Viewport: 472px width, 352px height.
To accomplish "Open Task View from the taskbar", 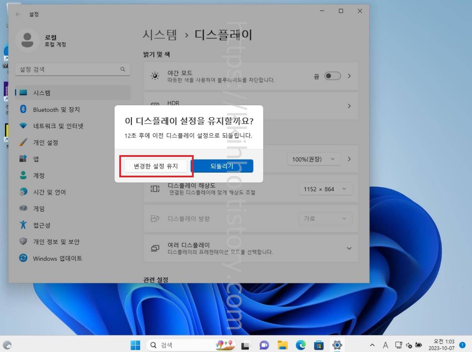I will pyautogui.click(x=245, y=345).
